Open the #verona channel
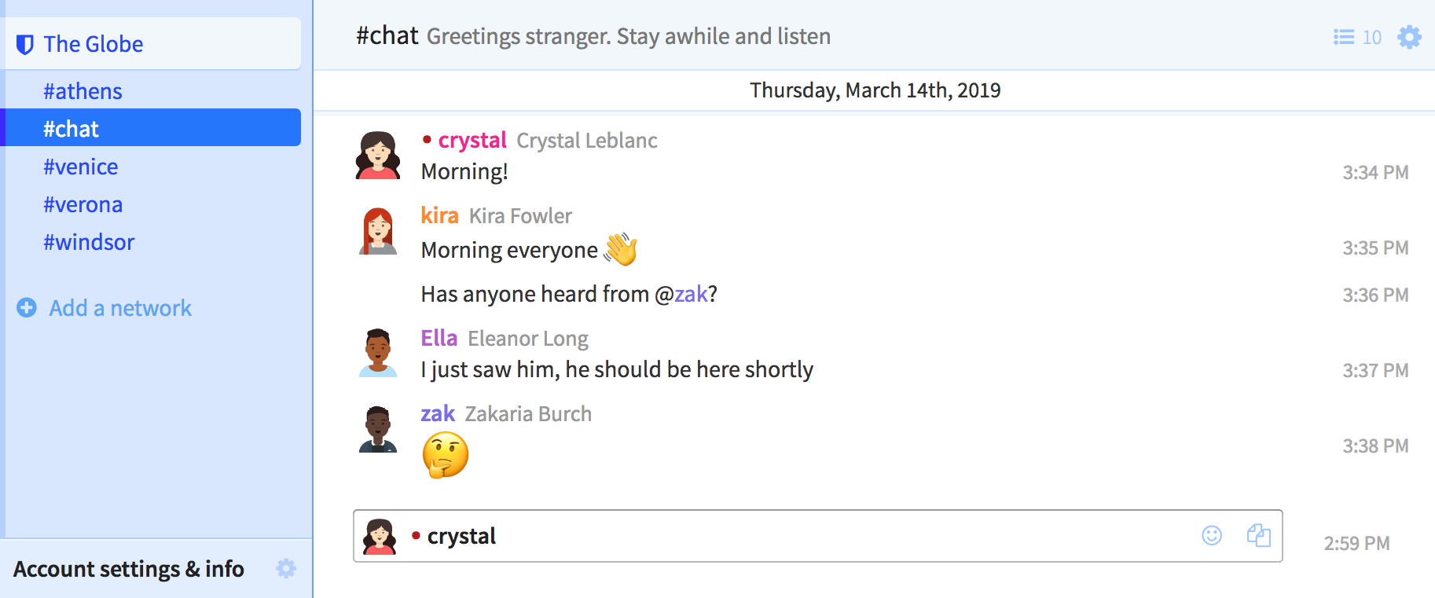 tap(83, 204)
